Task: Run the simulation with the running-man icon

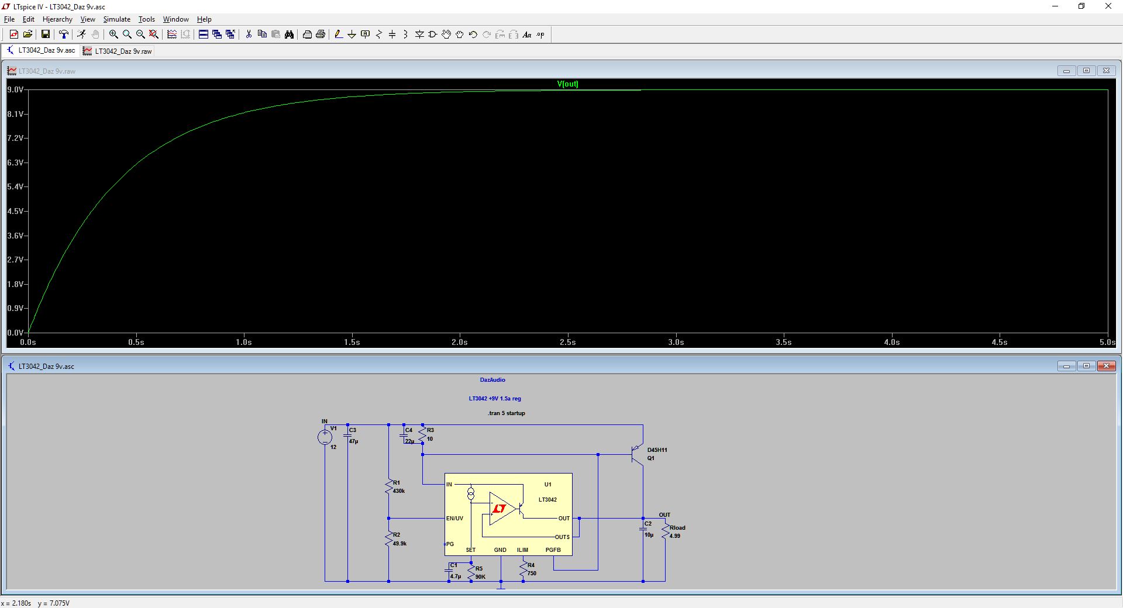Action: [x=81, y=34]
